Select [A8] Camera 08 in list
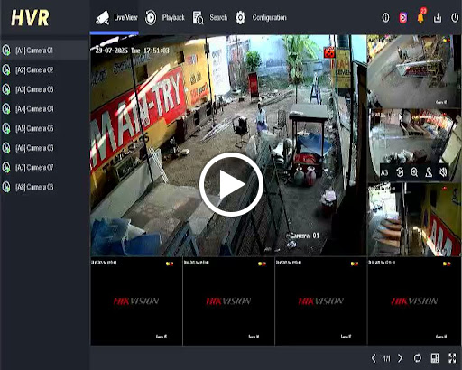This screenshot has height=370, width=462. pos(44,187)
